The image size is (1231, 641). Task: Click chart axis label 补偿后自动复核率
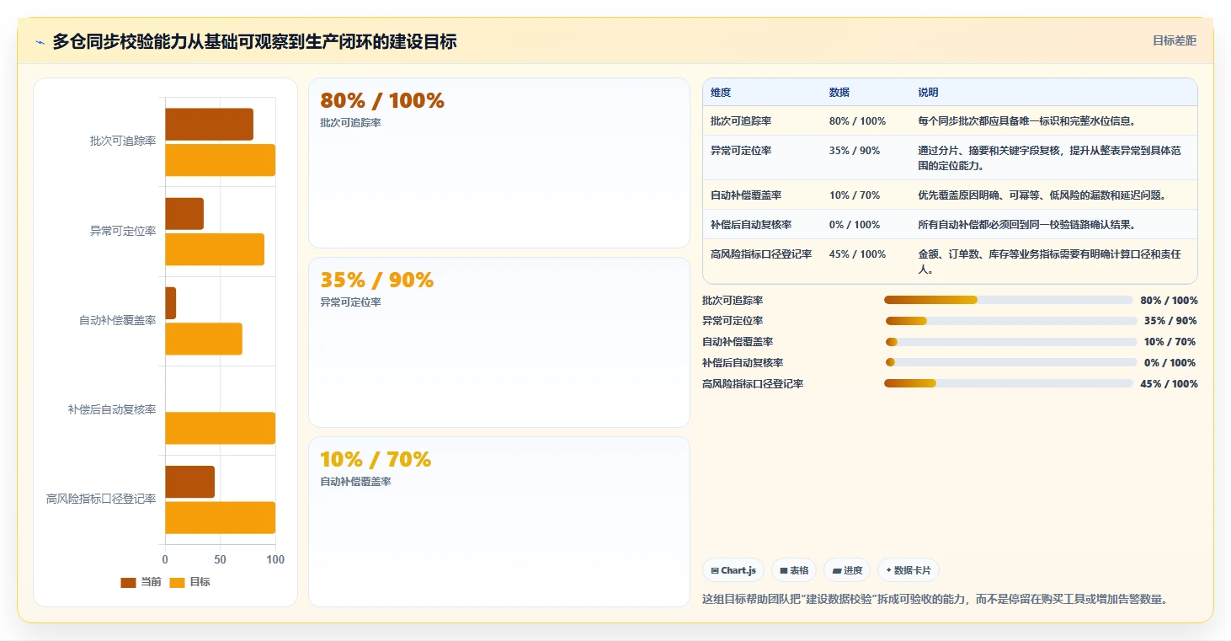(112, 409)
